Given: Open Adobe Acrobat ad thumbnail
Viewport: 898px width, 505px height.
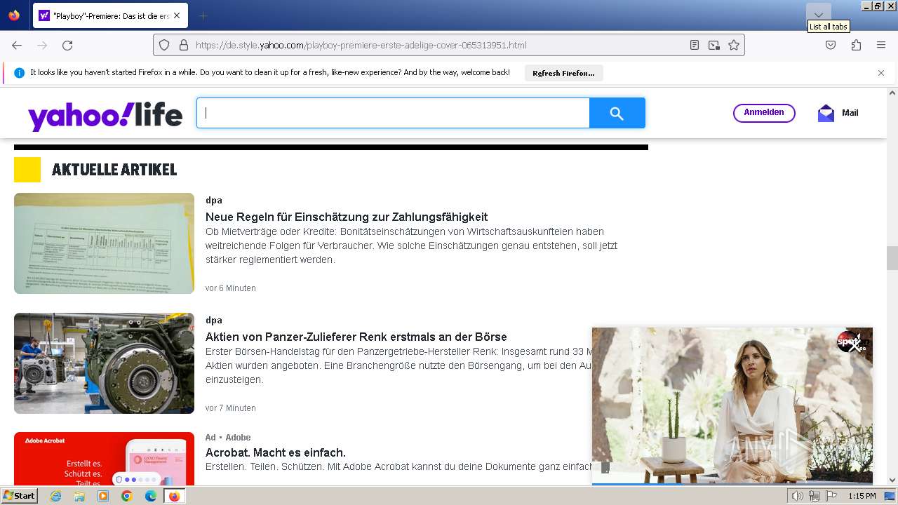Looking at the screenshot, I should (104, 459).
